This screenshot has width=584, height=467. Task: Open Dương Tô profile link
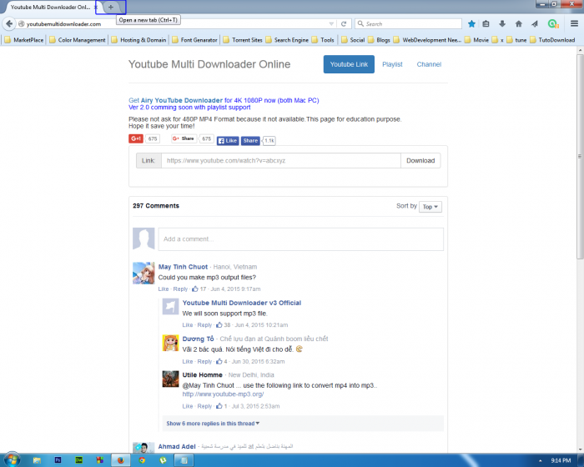[199, 339]
